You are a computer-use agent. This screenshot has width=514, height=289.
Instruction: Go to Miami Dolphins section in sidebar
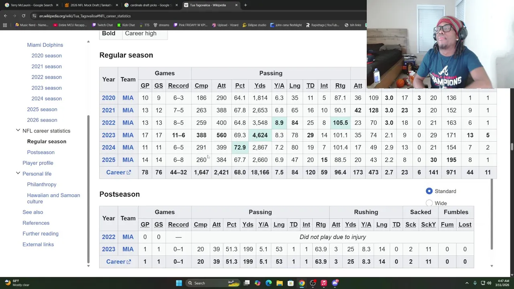coord(45,45)
